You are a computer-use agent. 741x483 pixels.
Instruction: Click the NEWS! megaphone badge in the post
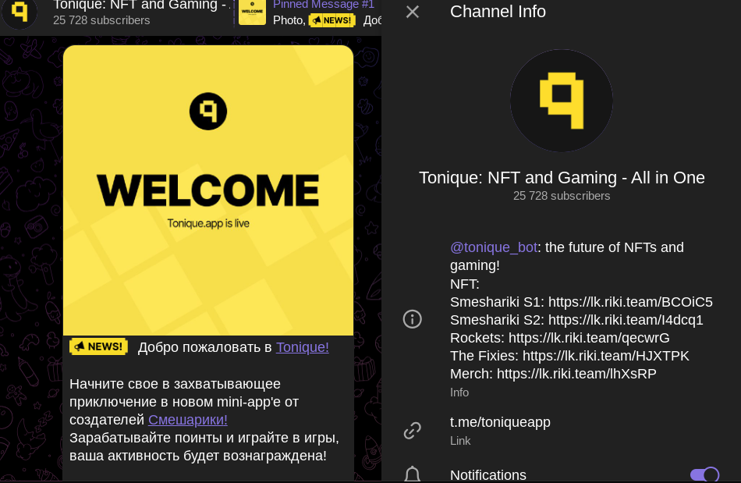[99, 346]
